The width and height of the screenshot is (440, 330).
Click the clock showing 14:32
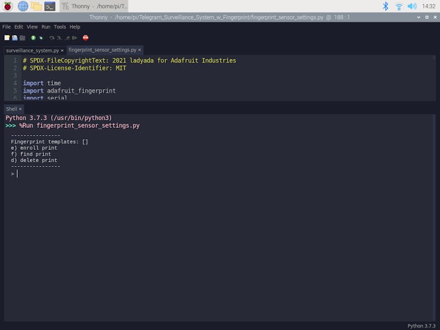point(429,6)
